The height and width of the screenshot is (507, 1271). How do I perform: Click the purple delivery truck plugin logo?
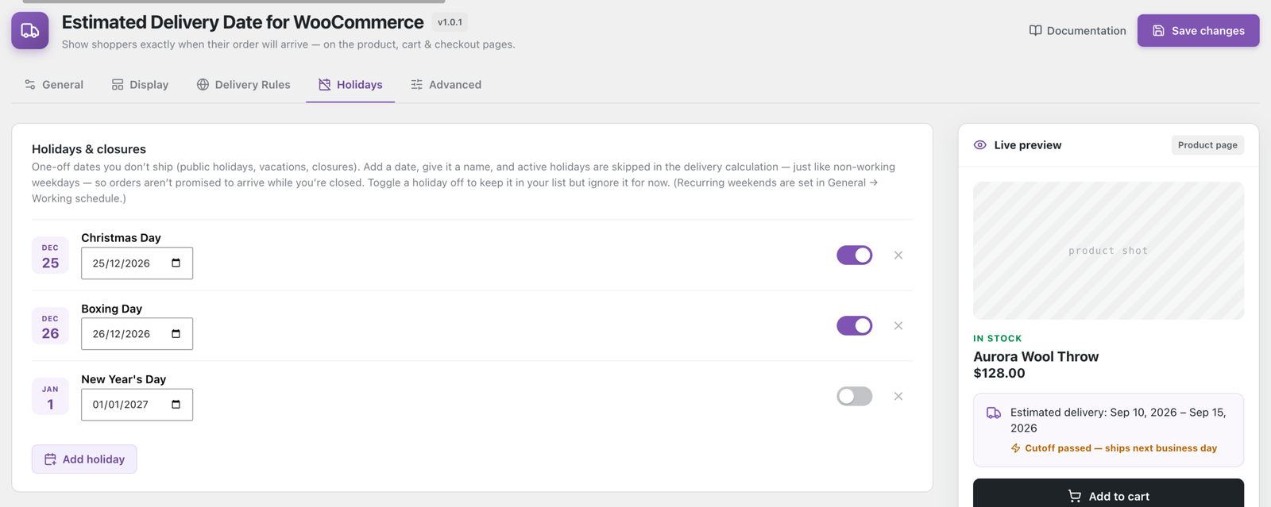click(x=30, y=31)
